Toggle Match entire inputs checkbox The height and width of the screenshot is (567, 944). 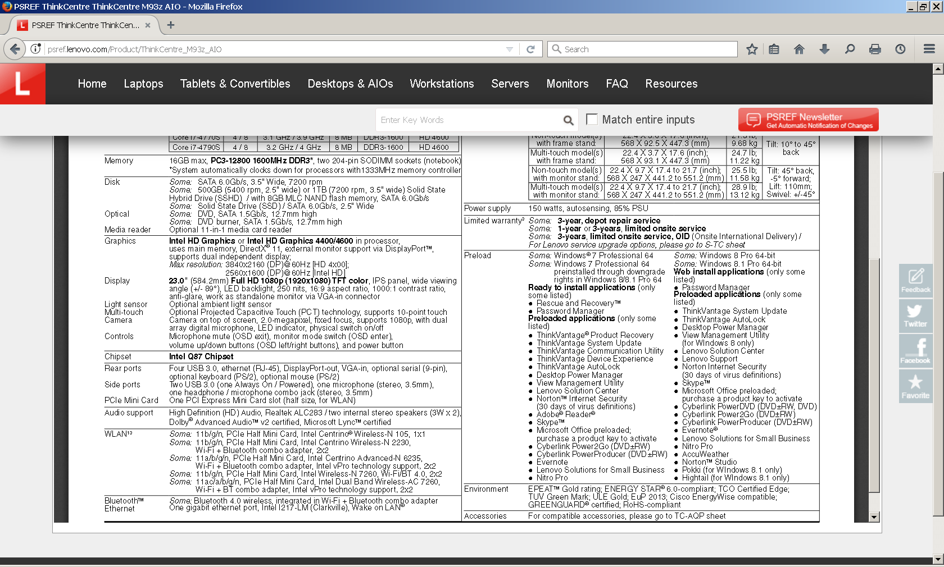pos(592,119)
